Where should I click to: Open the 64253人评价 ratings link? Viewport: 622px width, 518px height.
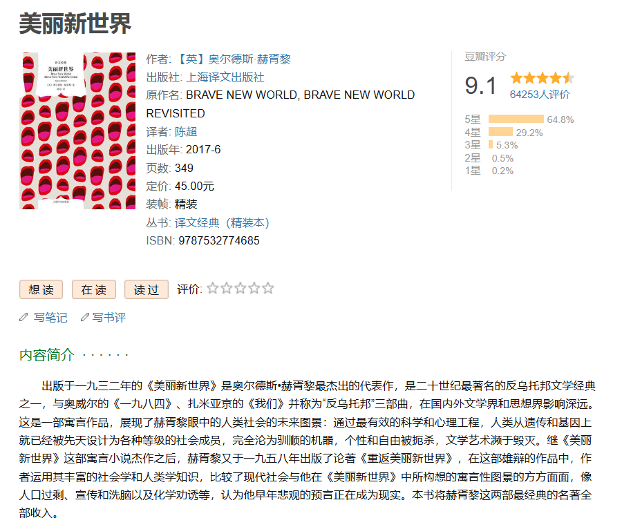tap(540, 95)
